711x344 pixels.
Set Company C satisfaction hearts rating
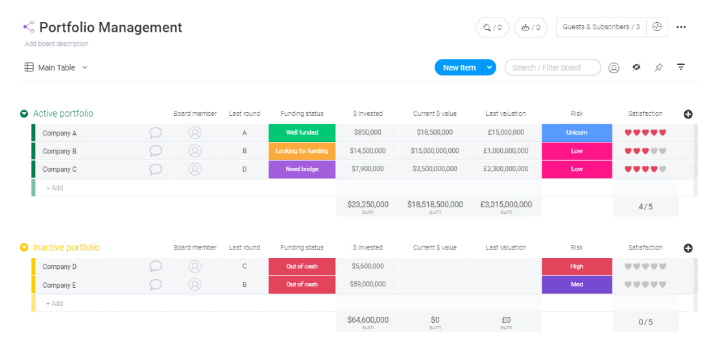645,169
